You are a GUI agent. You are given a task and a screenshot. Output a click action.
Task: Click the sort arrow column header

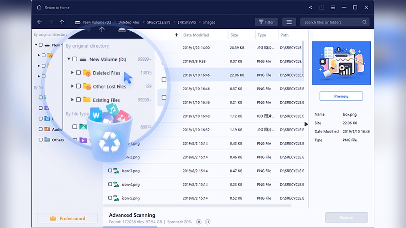pos(176,35)
